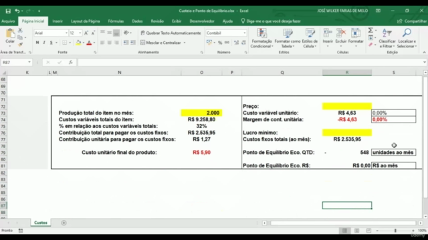Open the Dados ribbon tab
The height and width of the screenshot is (240, 428).
pyautogui.click(x=137, y=21)
